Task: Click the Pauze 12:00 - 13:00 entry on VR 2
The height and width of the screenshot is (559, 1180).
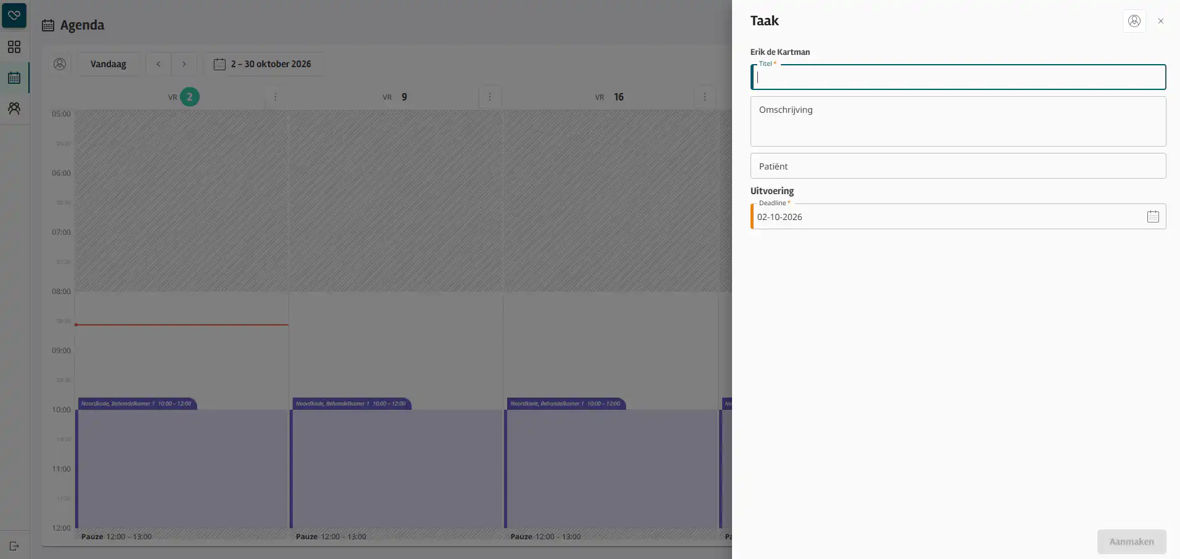Action: click(x=116, y=537)
